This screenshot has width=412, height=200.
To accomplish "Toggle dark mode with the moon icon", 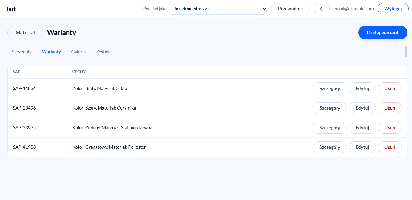I will pos(321,9).
